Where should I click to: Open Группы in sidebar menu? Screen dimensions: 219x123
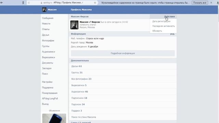(x=46, y=46)
